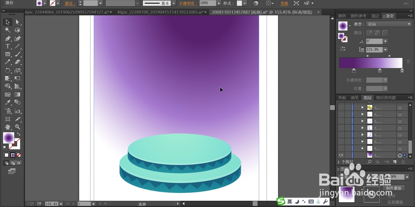Delete gradient stop trash icon
Image resolution: width=415 pixels, height=207 pixels.
click(408, 61)
